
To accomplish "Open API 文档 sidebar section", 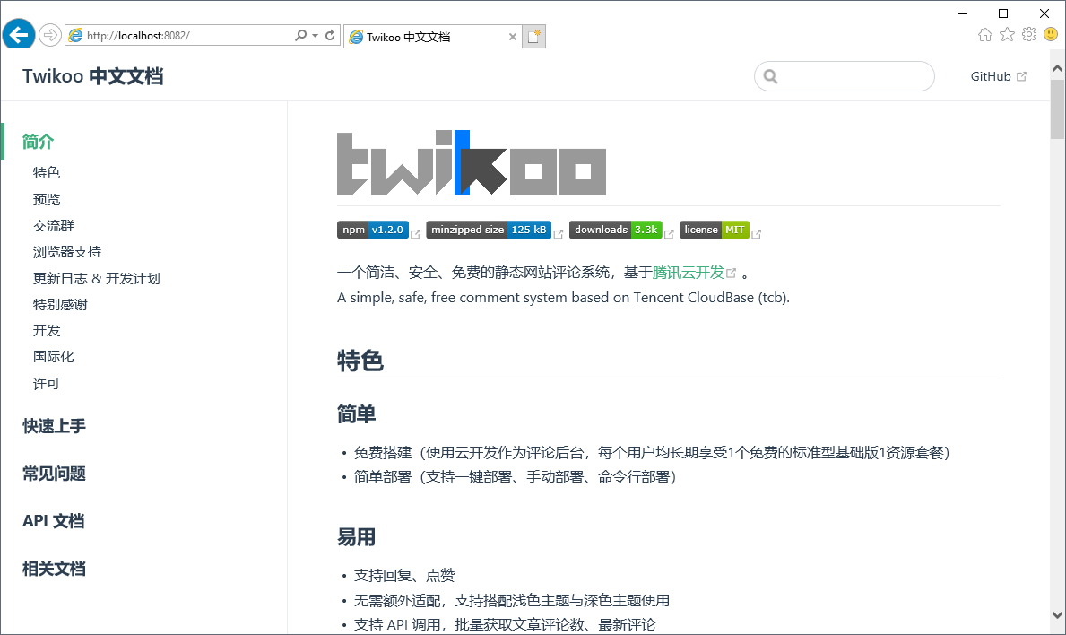I will [x=53, y=521].
